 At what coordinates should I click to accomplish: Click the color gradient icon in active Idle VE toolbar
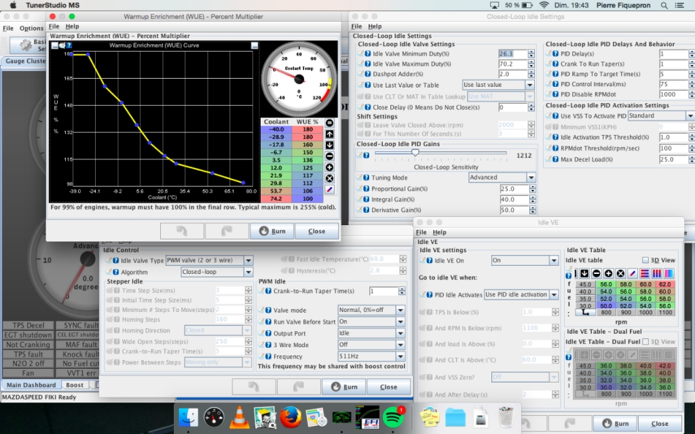(669, 273)
